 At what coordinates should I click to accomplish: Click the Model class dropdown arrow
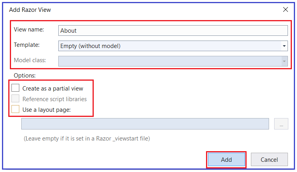click(x=284, y=61)
